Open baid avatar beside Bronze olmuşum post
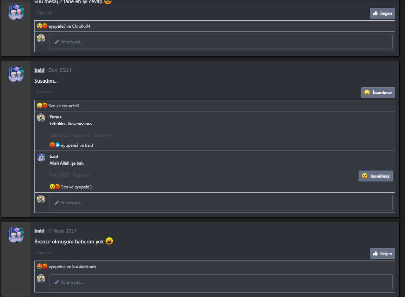The image size is (405, 297). [16, 235]
